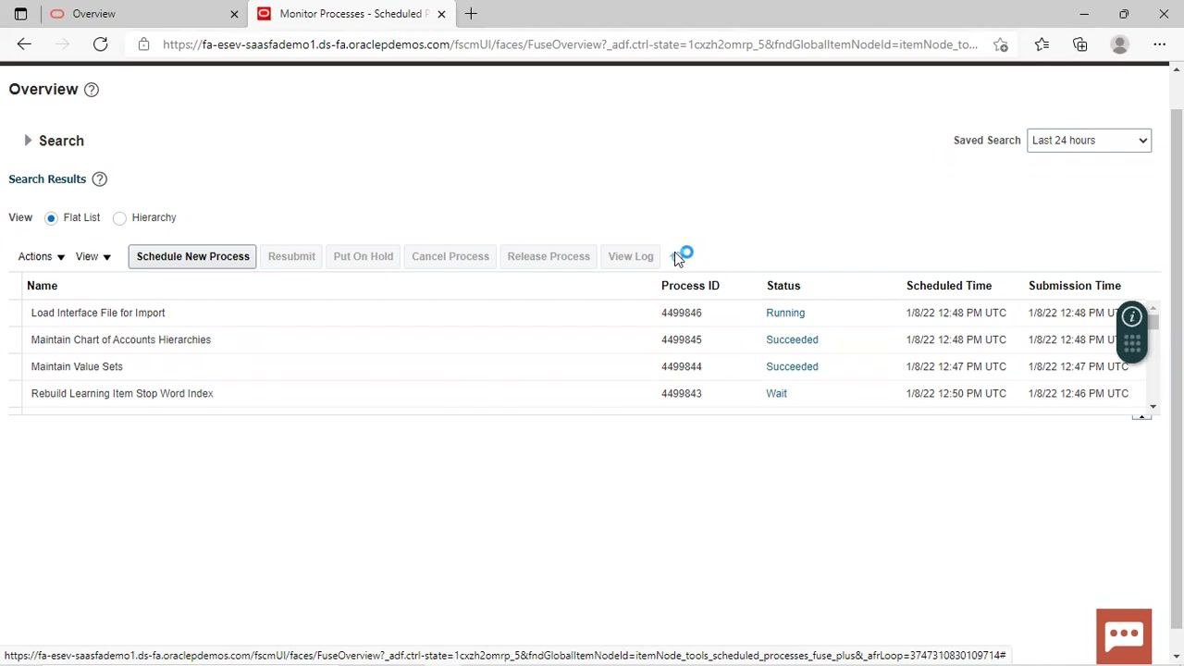Open the tab actions menu icon

coord(20,14)
